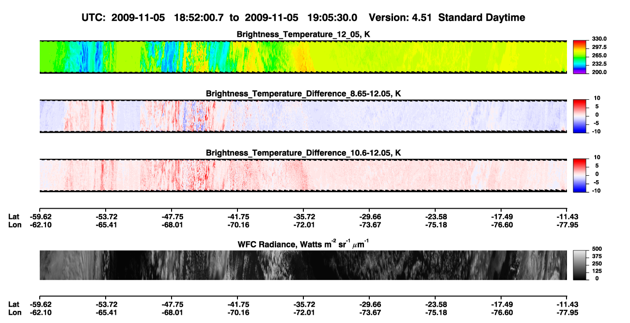This screenshot has width=630, height=323.
Task: Click the Brightness_Temperature_Difference_8.65-12.05 image strip
Action: (x=303, y=116)
